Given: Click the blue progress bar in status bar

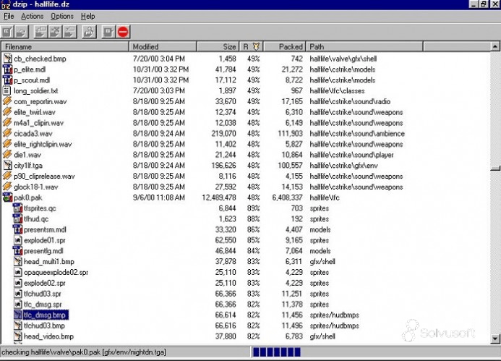Looking at the screenshot, I should click(x=277, y=352).
